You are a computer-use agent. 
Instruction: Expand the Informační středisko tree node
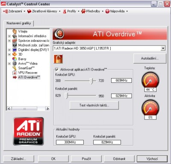[x=9, y=36]
